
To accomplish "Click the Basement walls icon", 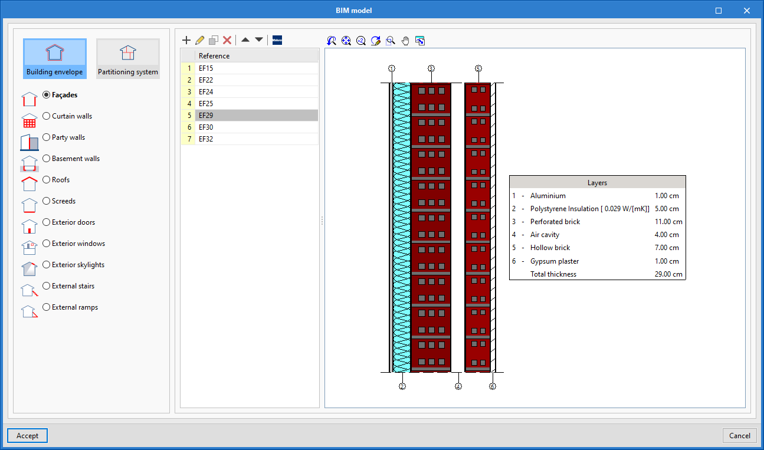I will pyautogui.click(x=29, y=163).
